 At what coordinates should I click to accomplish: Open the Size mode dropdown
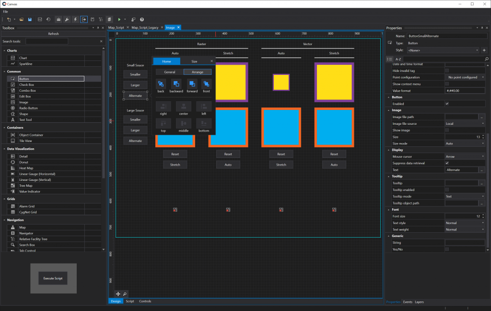click(x=465, y=144)
